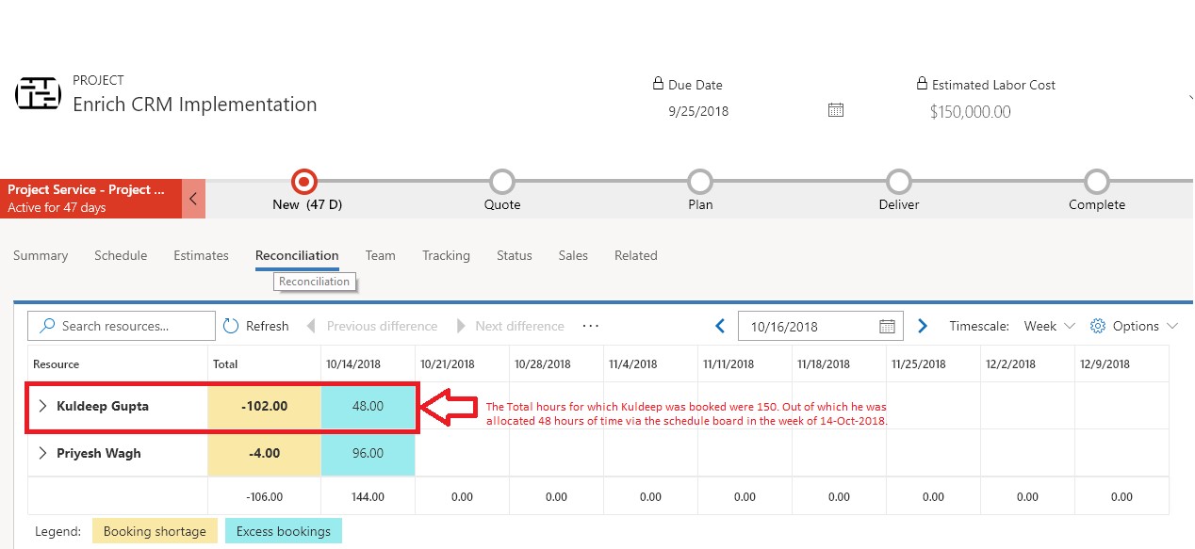This screenshot has width=1195, height=549.
Task: Jump to Next difference
Action: [x=511, y=326]
